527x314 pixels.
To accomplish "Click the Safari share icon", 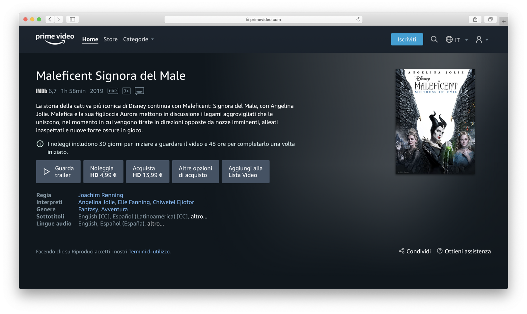I will click(x=475, y=19).
